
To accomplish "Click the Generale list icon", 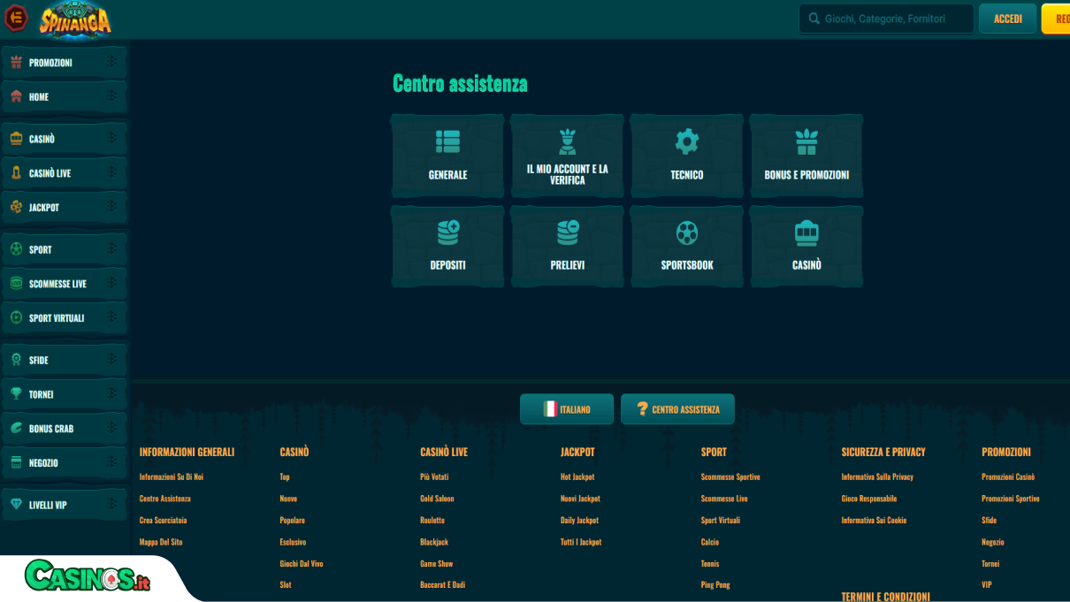I will [x=447, y=141].
